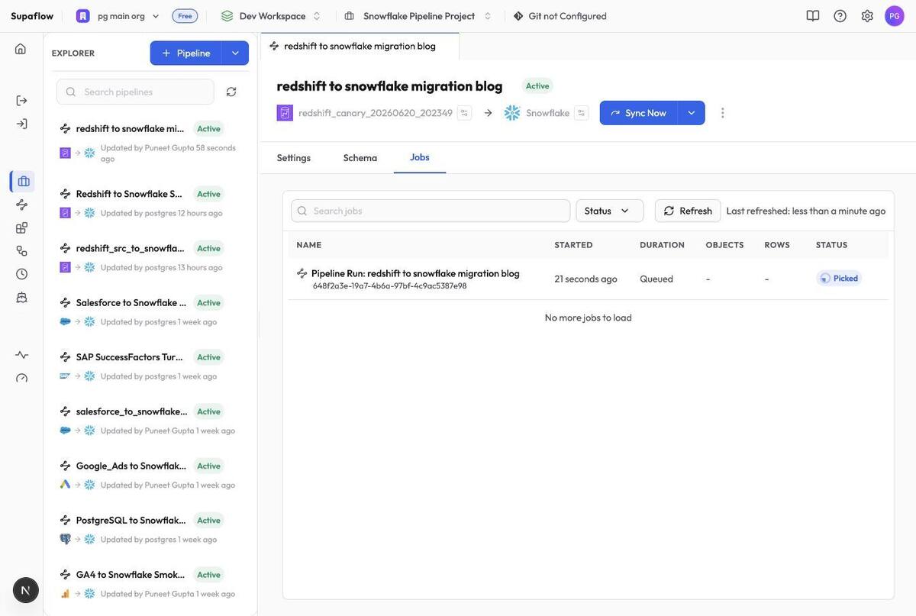Click the Picked status badge
This screenshot has width=916, height=616.
point(839,278)
